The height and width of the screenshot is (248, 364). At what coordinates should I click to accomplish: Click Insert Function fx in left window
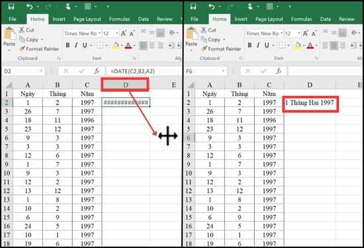pos(97,71)
